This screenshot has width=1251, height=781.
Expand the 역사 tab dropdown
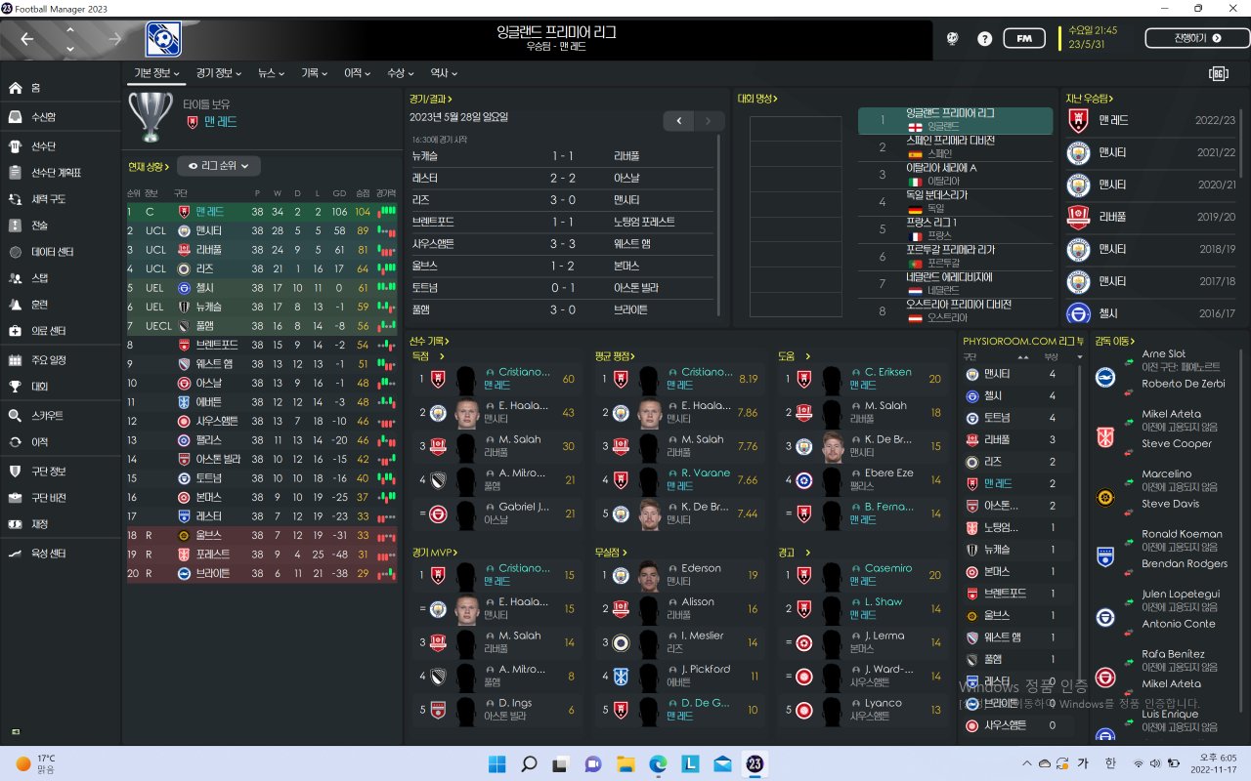(x=444, y=73)
